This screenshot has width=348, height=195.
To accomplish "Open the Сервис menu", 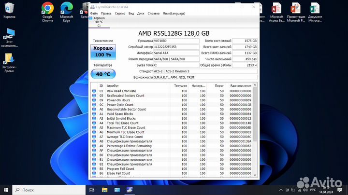I will (120, 14).
